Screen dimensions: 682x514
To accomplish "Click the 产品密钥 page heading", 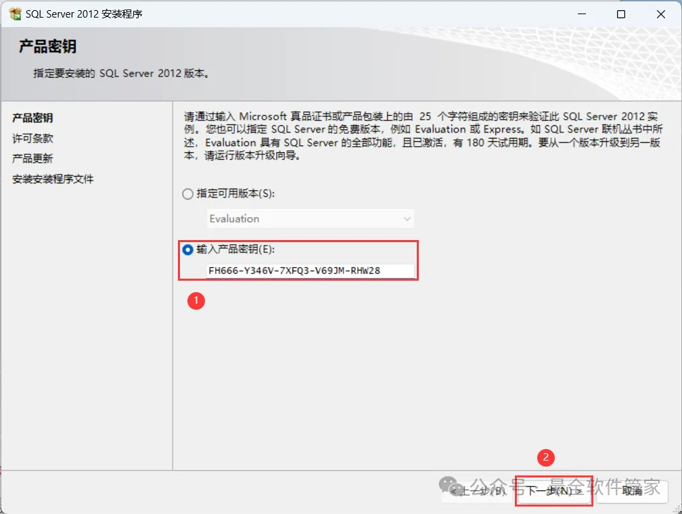I will pos(48,46).
